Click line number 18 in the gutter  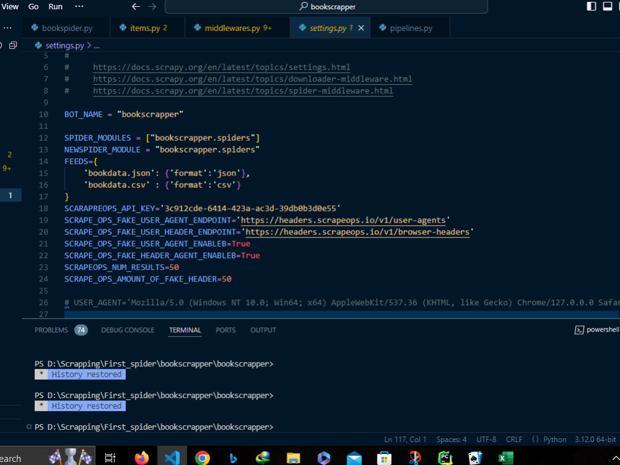click(43, 208)
